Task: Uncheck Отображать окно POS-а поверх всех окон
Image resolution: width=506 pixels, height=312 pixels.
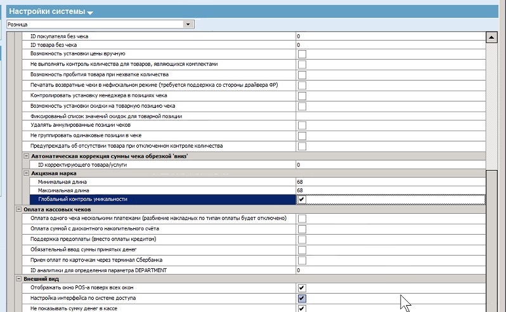Action: click(302, 288)
